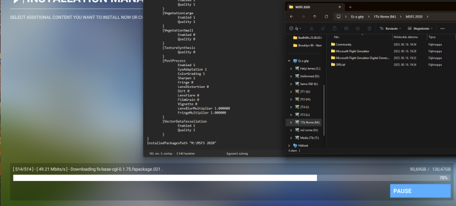Open the Rendezés sort dropdown

(x=390, y=29)
